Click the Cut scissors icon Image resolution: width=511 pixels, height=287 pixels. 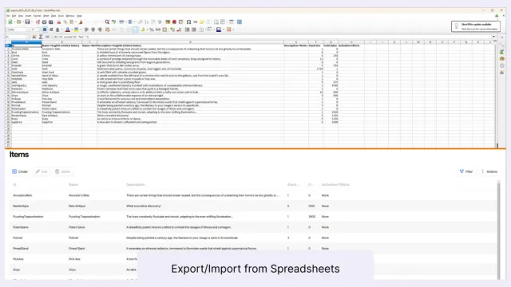(59, 22)
